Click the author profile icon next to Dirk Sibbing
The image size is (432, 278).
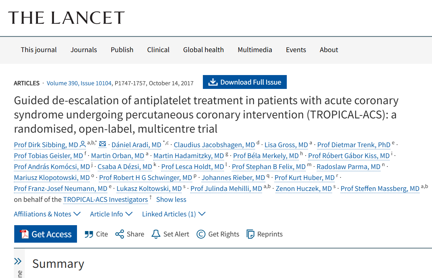tap(82, 144)
